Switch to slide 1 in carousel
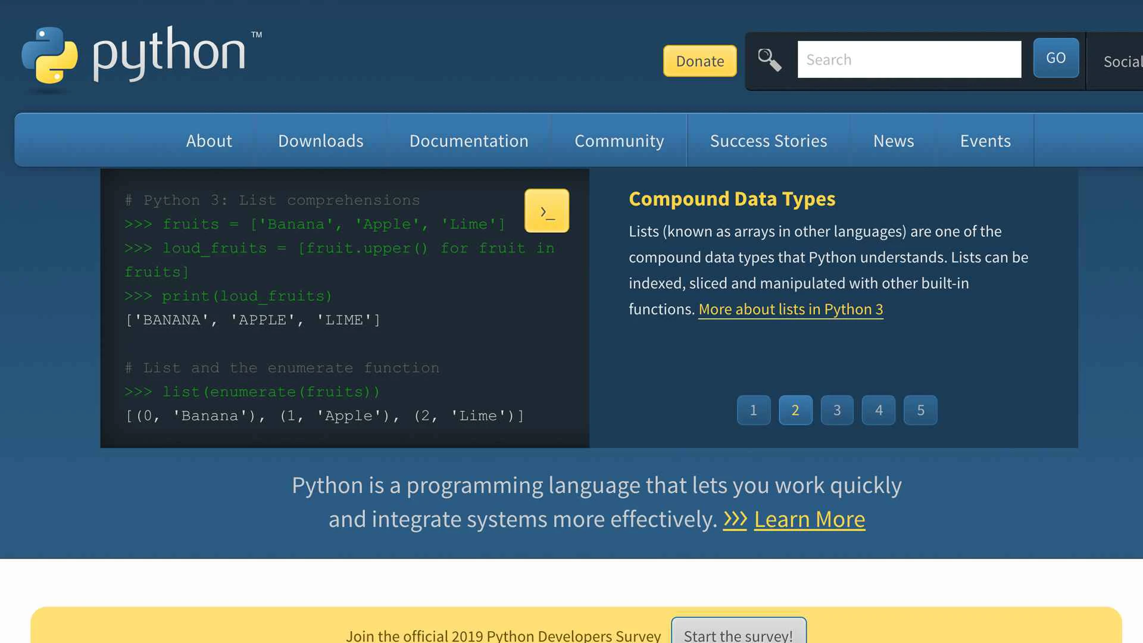 (753, 410)
